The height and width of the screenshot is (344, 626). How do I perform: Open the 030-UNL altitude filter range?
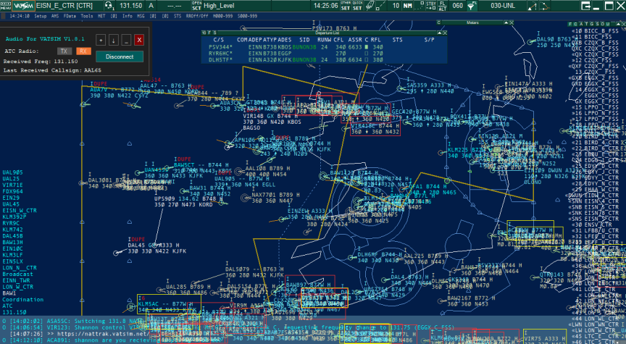pyautogui.click(x=503, y=6)
